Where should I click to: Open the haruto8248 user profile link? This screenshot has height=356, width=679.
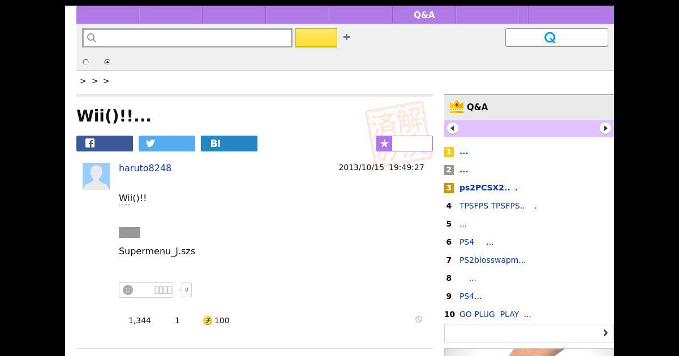[x=145, y=168]
